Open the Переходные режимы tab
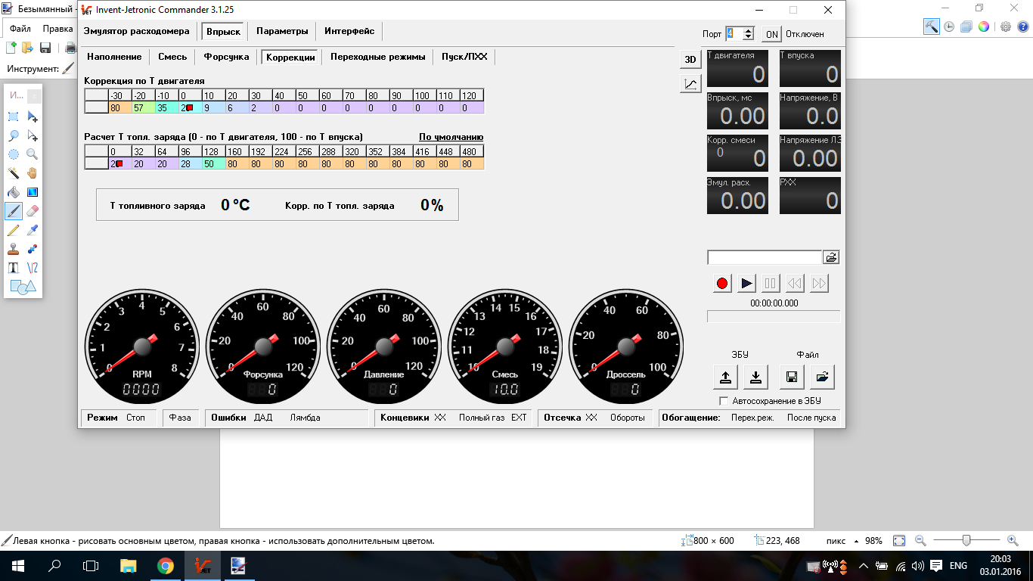This screenshot has width=1033, height=581. coord(377,57)
